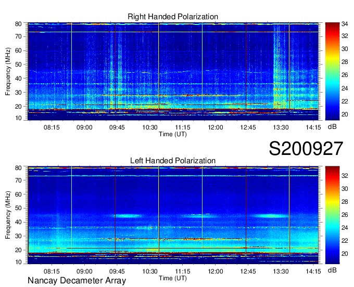The width and height of the screenshot is (354, 287).
Task: Click the "32" value on the Right Handed colorbar
Action: click(x=345, y=36)
